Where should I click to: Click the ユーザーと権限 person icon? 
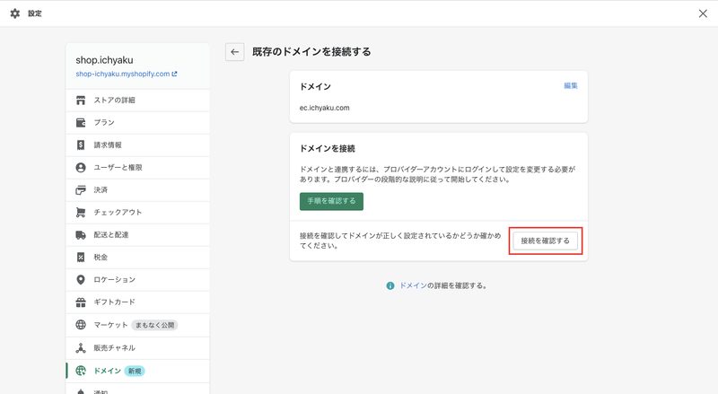coord(81,167)
